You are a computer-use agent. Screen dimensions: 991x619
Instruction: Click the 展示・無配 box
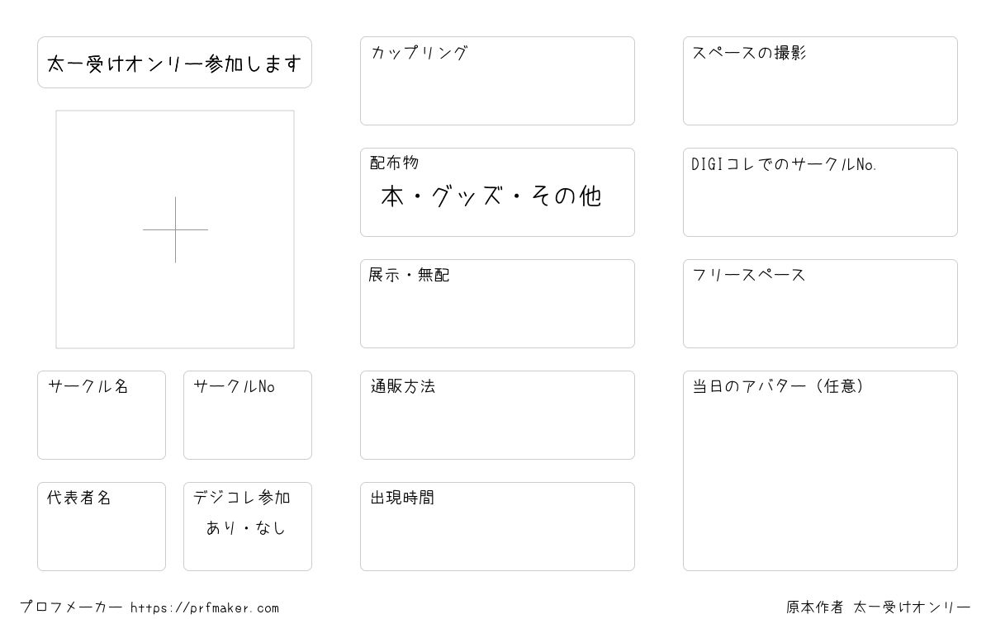[x=497, y=304]
